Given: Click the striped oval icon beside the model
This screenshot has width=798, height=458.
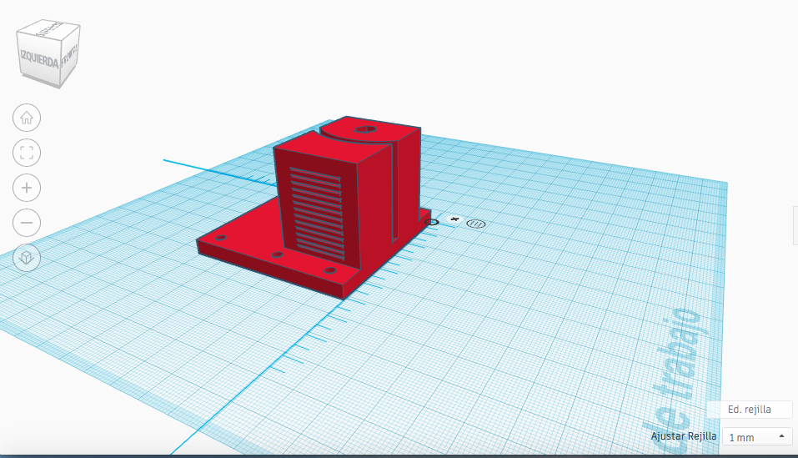Looking at the screenshot, I should (476, 224).
